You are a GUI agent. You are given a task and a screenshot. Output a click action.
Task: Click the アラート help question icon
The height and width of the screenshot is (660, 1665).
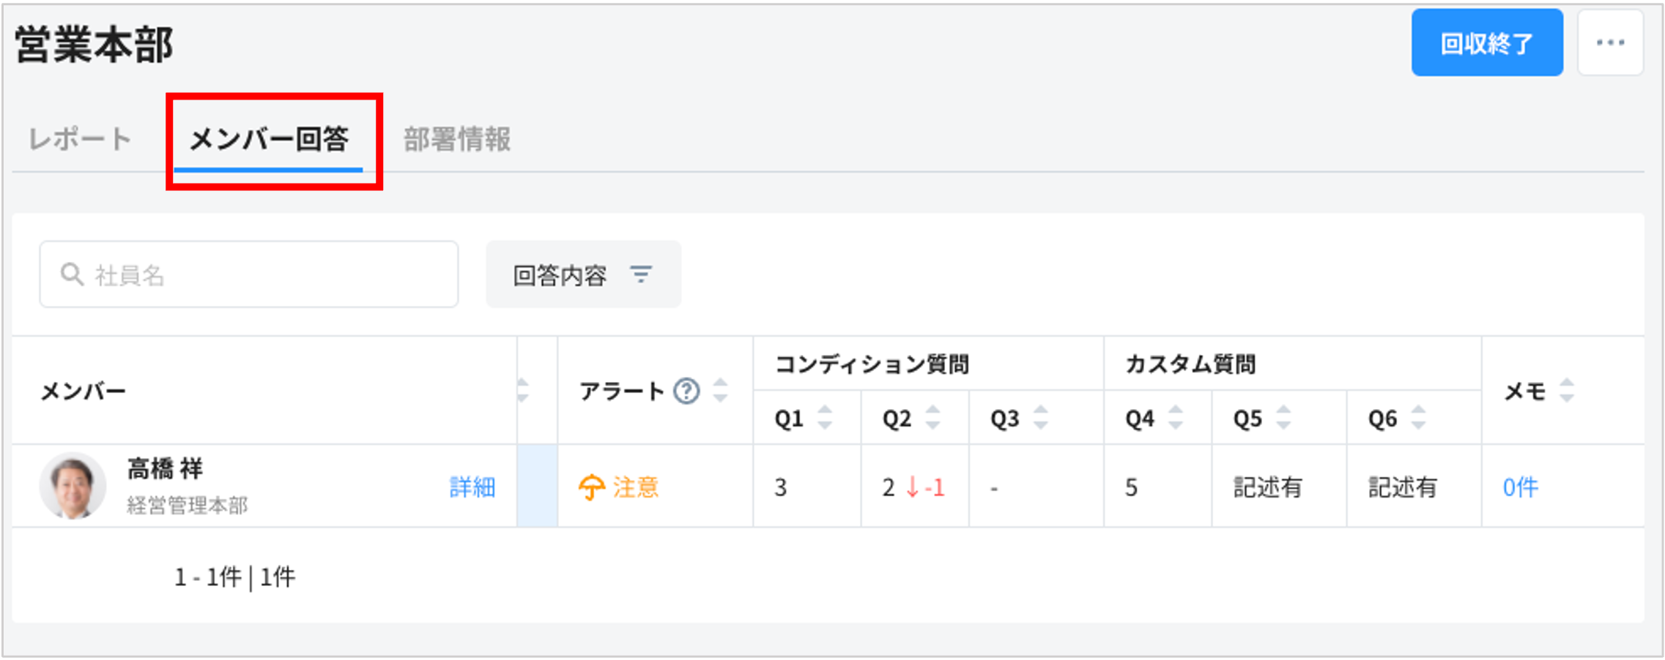686,391
